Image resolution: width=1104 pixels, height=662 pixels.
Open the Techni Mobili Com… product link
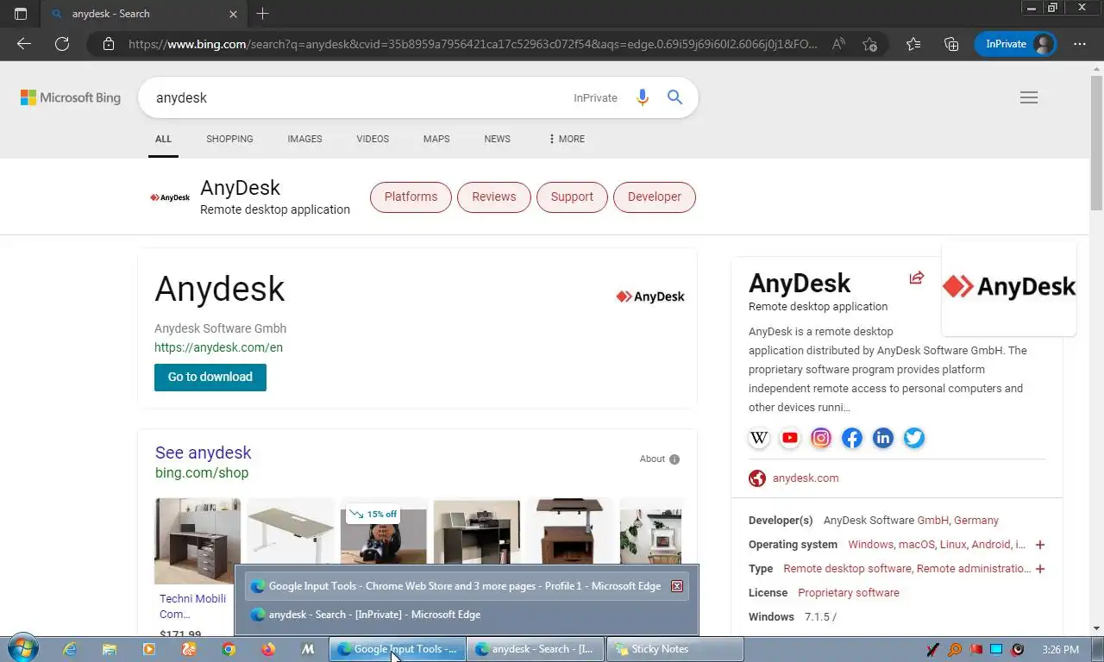point(192,606)
